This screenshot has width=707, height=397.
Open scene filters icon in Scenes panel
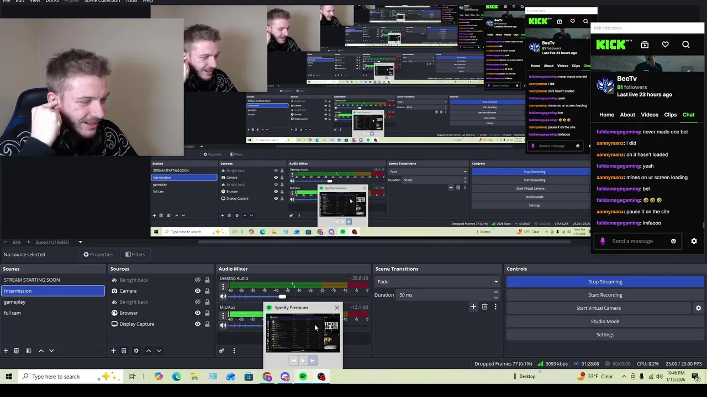[x=28, y=351]
